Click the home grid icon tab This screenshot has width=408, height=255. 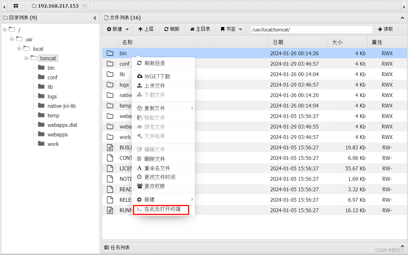point(16,6)
